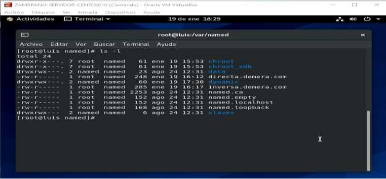386x179 pixels.
Task: Open VirtualBox Ver menu
Action: (67, 12)
